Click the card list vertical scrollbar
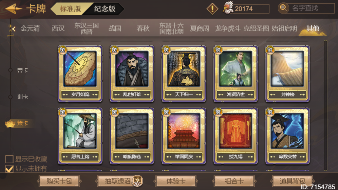Image resolution: width=338 pixels, height=190 pixels. point(325,105)
